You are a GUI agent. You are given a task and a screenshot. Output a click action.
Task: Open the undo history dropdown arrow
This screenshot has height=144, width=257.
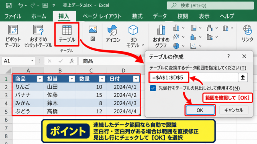[26, 6]
